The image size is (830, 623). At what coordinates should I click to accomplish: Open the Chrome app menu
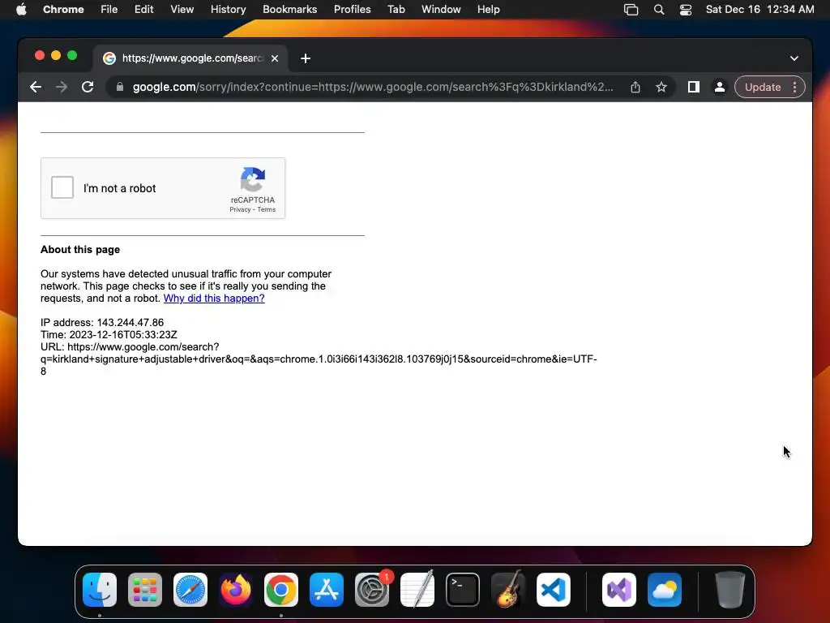(x=63, y=10)
